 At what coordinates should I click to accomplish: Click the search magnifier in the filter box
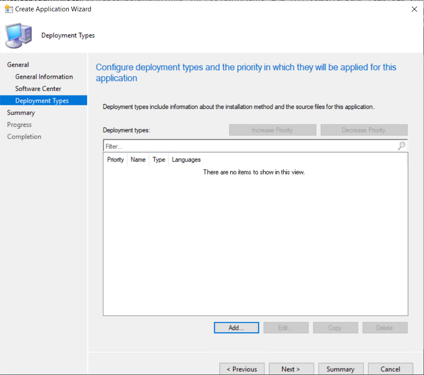(401, 145)
